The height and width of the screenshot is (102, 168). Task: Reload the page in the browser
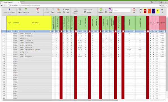click(x=7, y=6)
